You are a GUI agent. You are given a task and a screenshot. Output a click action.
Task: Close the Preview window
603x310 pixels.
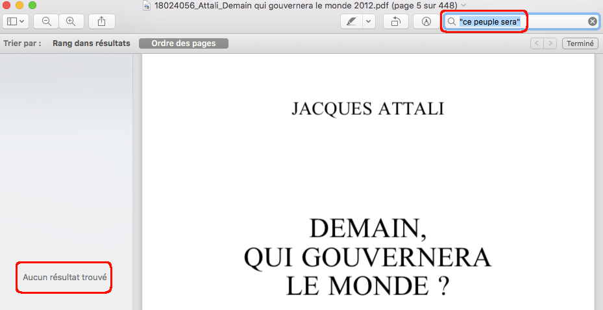7,5
